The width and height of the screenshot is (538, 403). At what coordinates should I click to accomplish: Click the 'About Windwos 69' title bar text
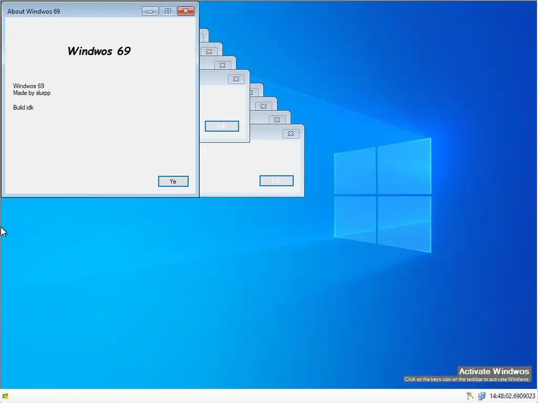(34, 12)
